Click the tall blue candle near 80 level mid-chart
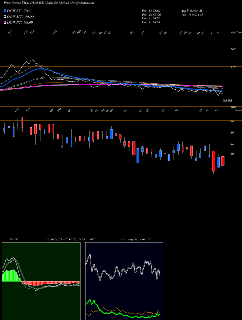This screenshot has width=242, height=320. point(138,156)
